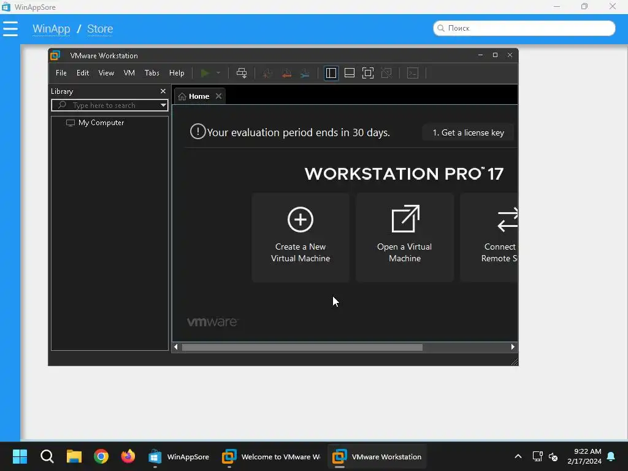This screenshot has width=628, height=471.
Task: Click the horizontal scrollbar thumb
Action: pyautogui.click(x=302, y=347)
